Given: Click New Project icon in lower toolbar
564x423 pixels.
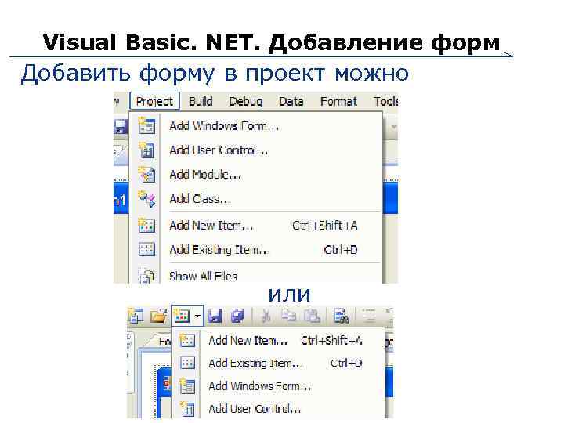Looking at the screenshot, I should click(x=136, y=316).
